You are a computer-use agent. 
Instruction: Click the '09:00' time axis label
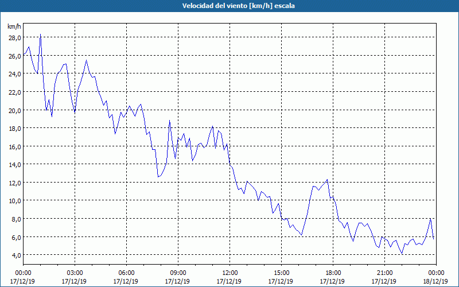[x=178, y=273]
